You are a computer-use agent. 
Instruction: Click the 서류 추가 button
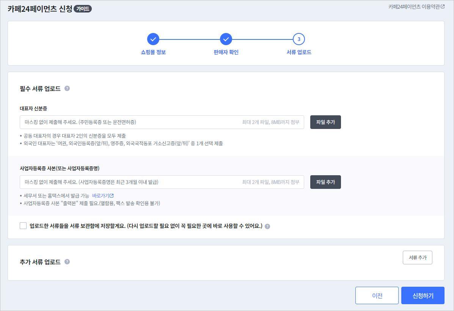point(417,258)
